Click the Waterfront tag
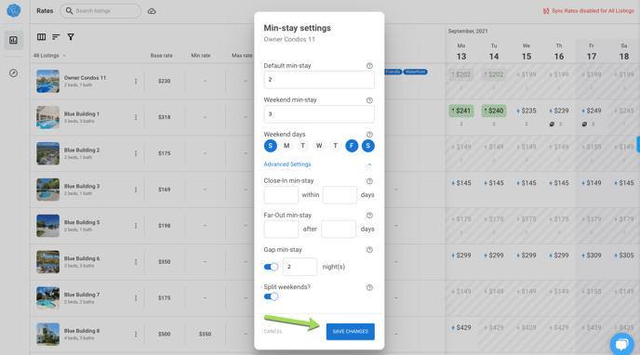 tap(416, 72)
